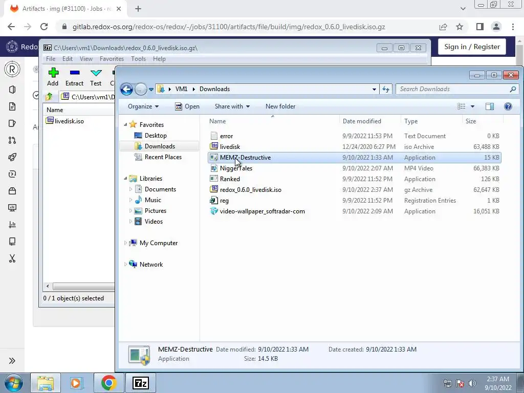
Task: Click Name column header in 7-Zip
Action: tap(79, 110)
